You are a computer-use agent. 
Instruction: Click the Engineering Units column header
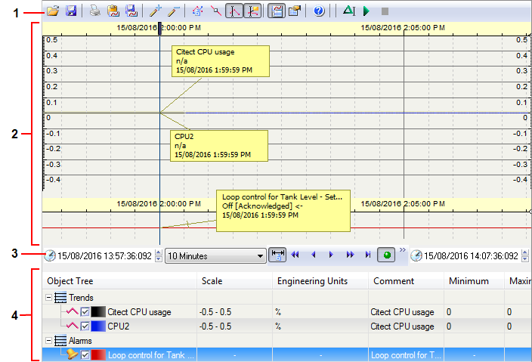click(x=311, y=281)
